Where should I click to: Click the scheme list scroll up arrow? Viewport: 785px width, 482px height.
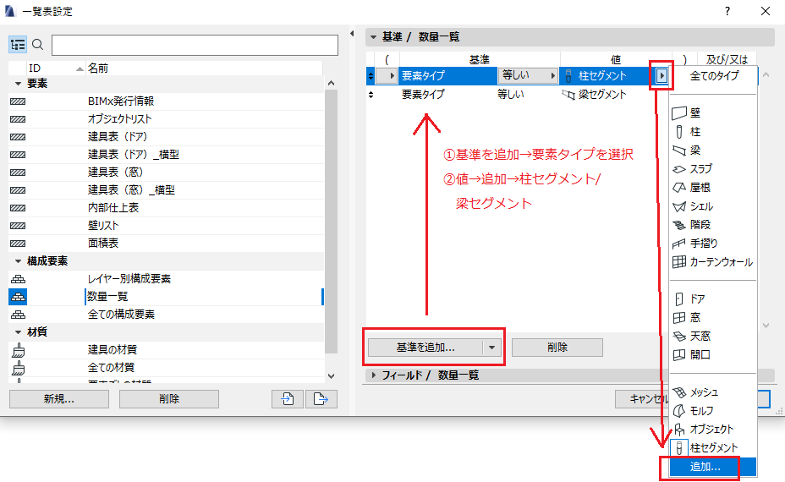pos(331,84)
